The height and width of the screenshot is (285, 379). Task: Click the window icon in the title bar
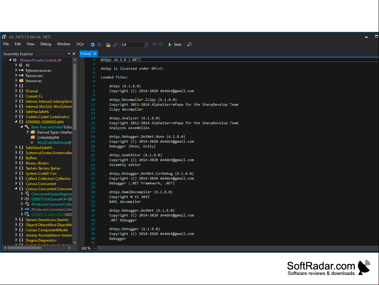4,37
